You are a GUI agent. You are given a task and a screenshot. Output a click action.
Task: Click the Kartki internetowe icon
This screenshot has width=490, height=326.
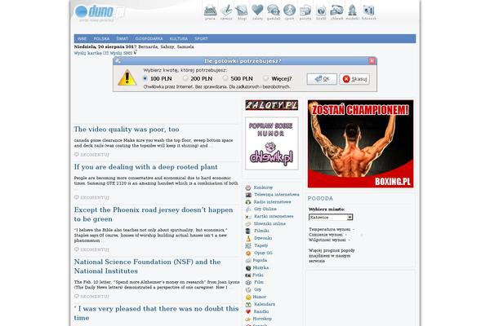(x=248, y=217)
